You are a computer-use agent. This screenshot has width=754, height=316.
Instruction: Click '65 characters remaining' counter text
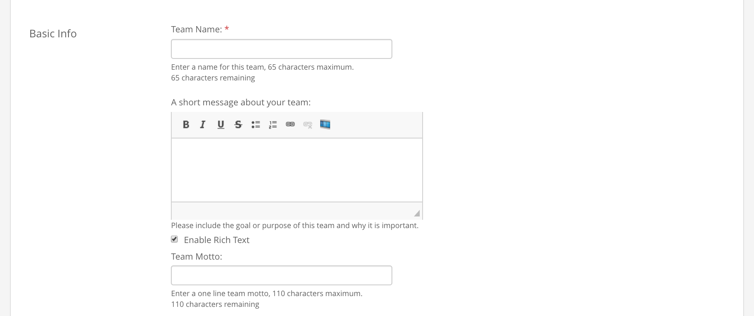[x=213, y=78]
